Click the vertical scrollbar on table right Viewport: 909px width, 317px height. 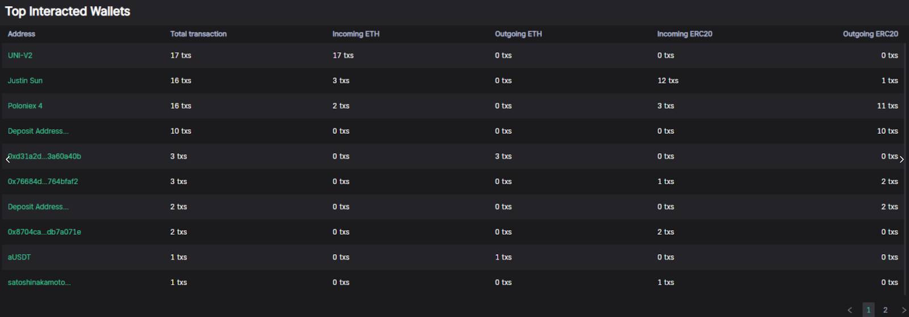point(906,160)
